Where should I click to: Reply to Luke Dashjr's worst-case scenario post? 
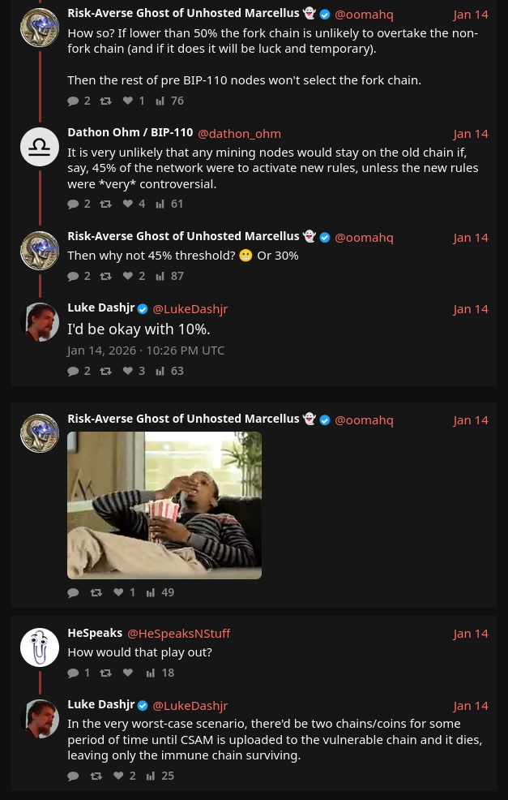click(74, 776)
